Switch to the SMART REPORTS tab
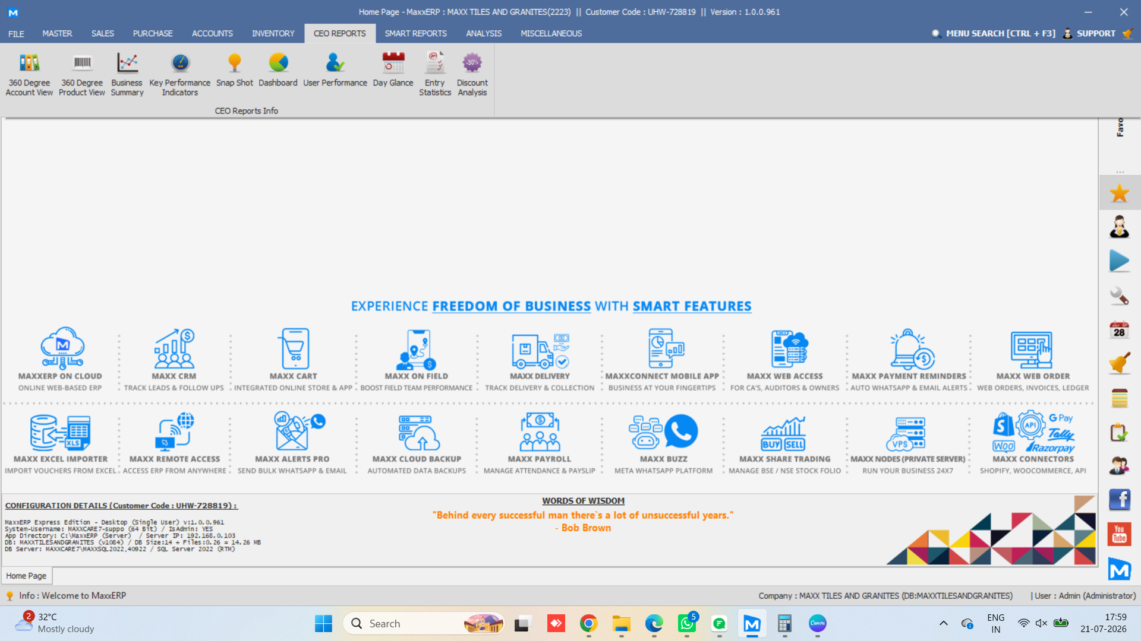This screenshot has height=641, width=1141. tap(415, 34)
